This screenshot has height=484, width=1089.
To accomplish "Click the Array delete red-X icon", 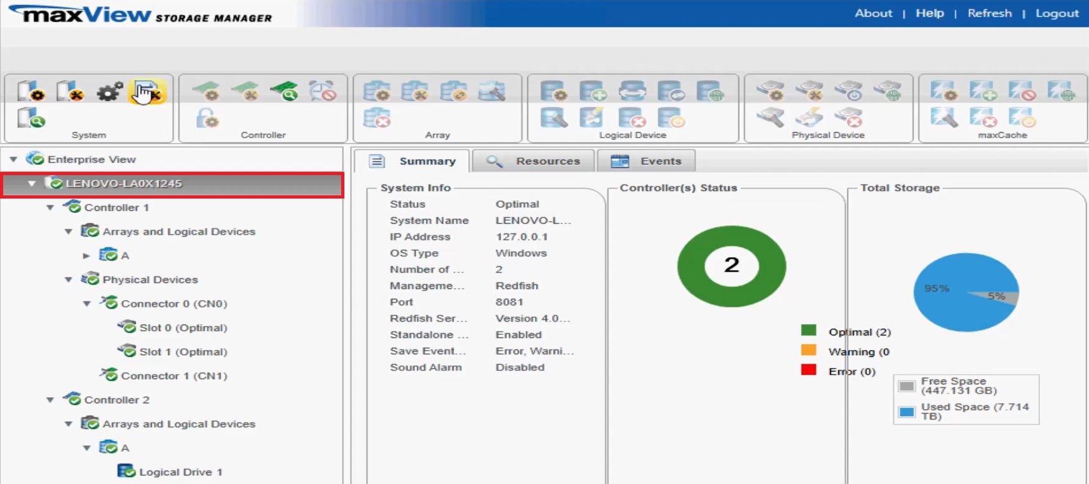I will [x=377, y=118].
